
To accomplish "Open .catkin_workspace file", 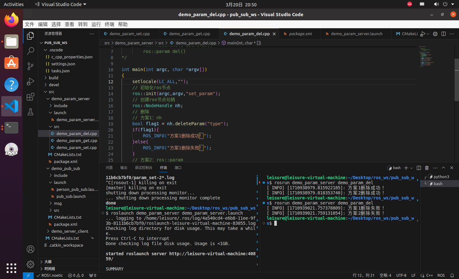I will click(x=69, y=245).
